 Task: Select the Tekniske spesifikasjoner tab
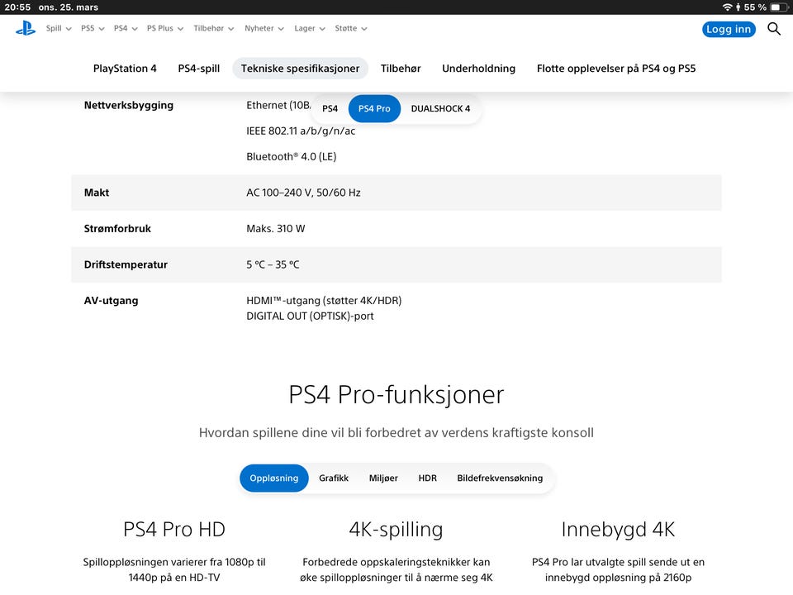(x=301, y=69)
